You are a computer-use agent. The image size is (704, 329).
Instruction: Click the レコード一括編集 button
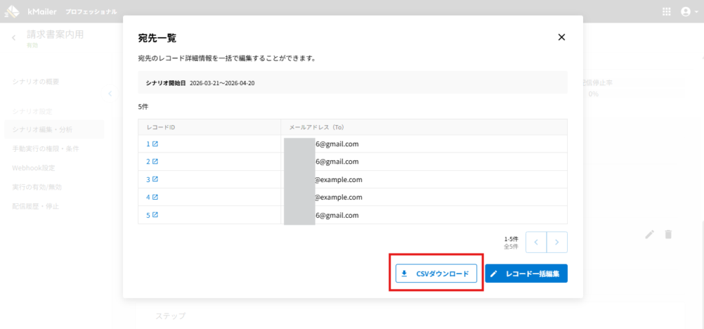526,273
